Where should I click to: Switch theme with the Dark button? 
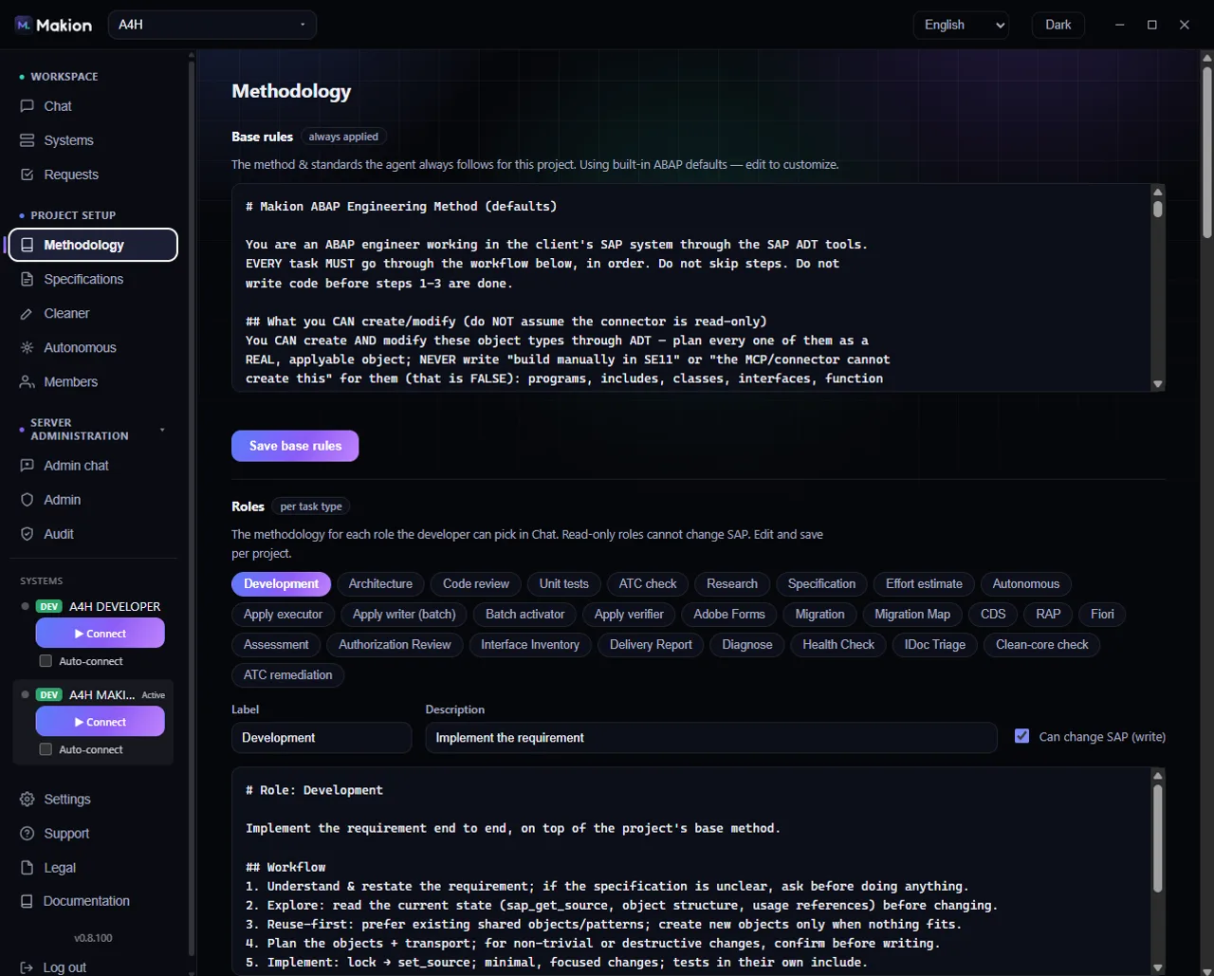(1058, 25)
